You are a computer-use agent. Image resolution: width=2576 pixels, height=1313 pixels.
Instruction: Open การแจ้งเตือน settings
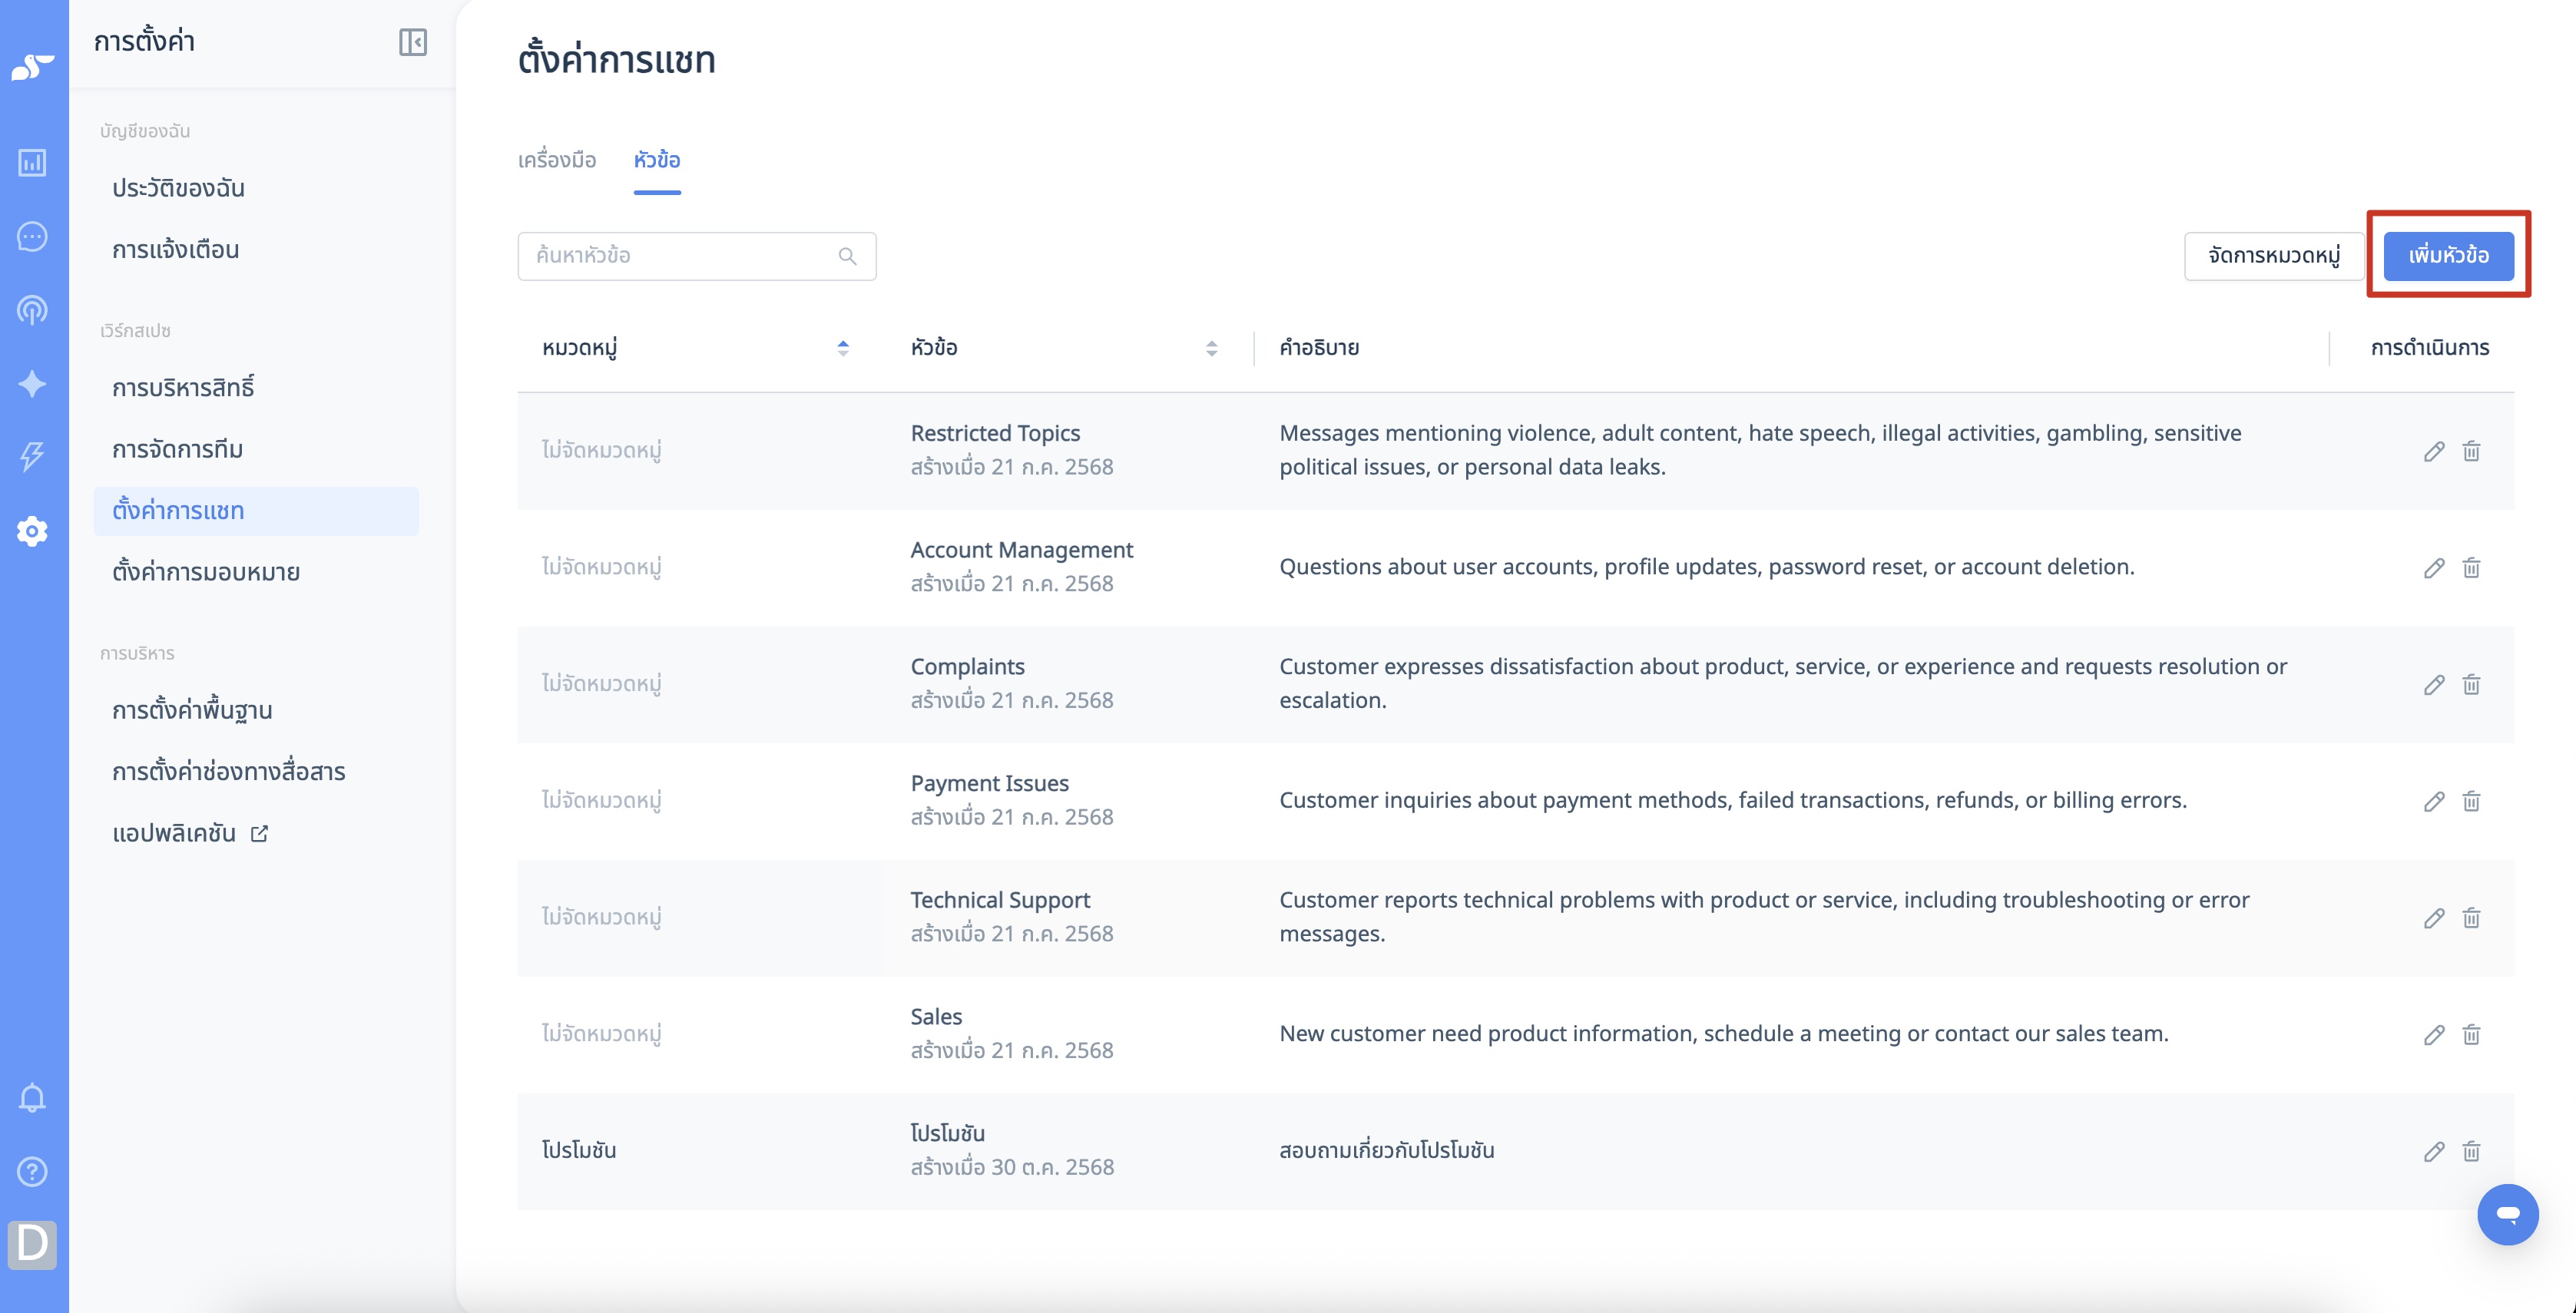click(175, 250)
